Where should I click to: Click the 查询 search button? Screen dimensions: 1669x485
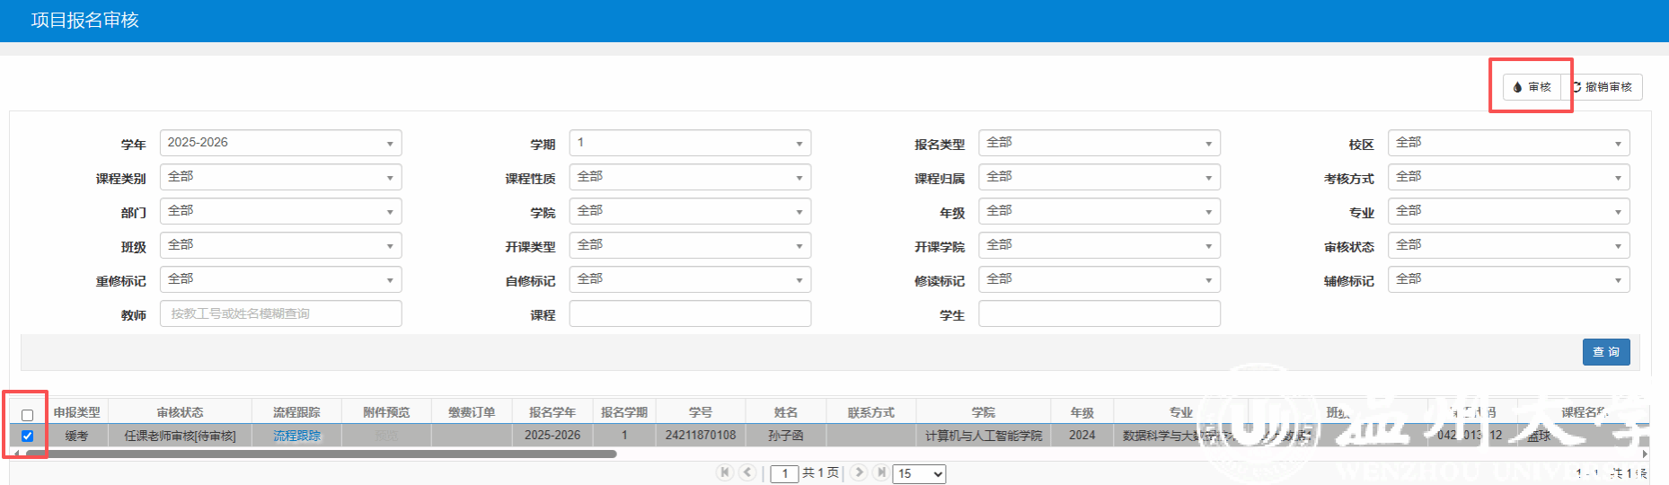coord(1605,352)
